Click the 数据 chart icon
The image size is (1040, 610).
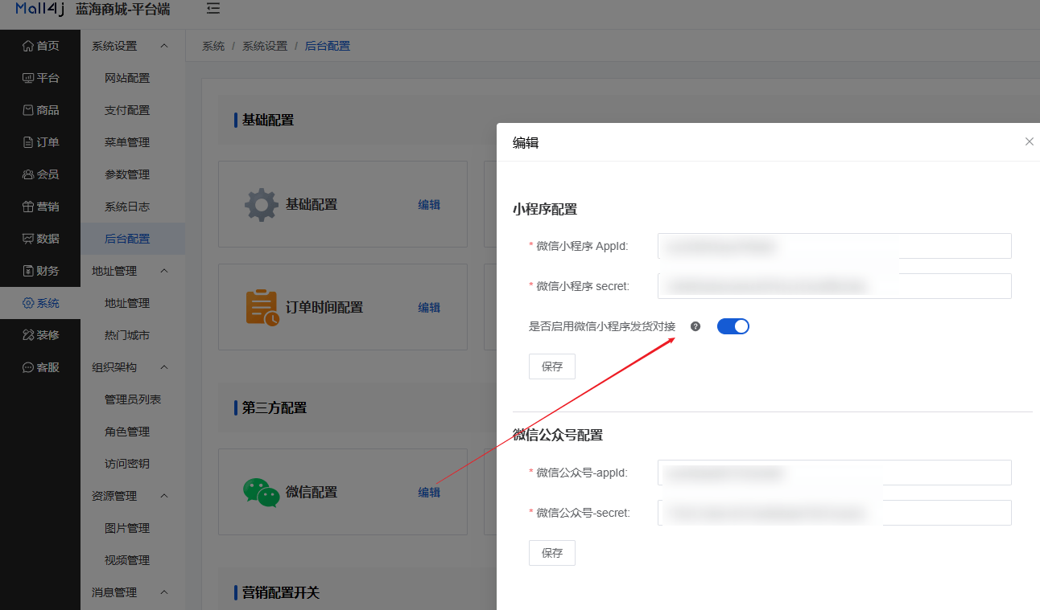coord(28,239)
